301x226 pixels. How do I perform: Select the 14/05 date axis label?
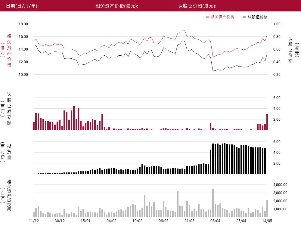(267, 221)
